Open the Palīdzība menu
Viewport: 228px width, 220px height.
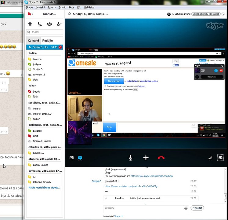pos(89,7)
